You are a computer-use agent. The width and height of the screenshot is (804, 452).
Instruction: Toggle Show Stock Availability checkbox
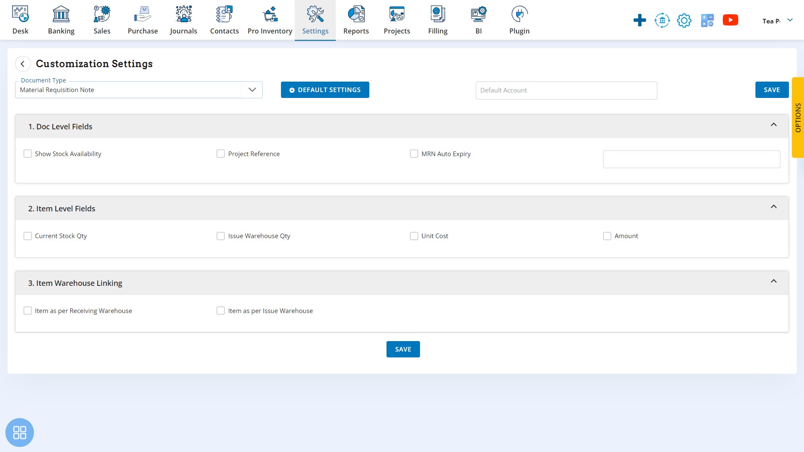28,154
